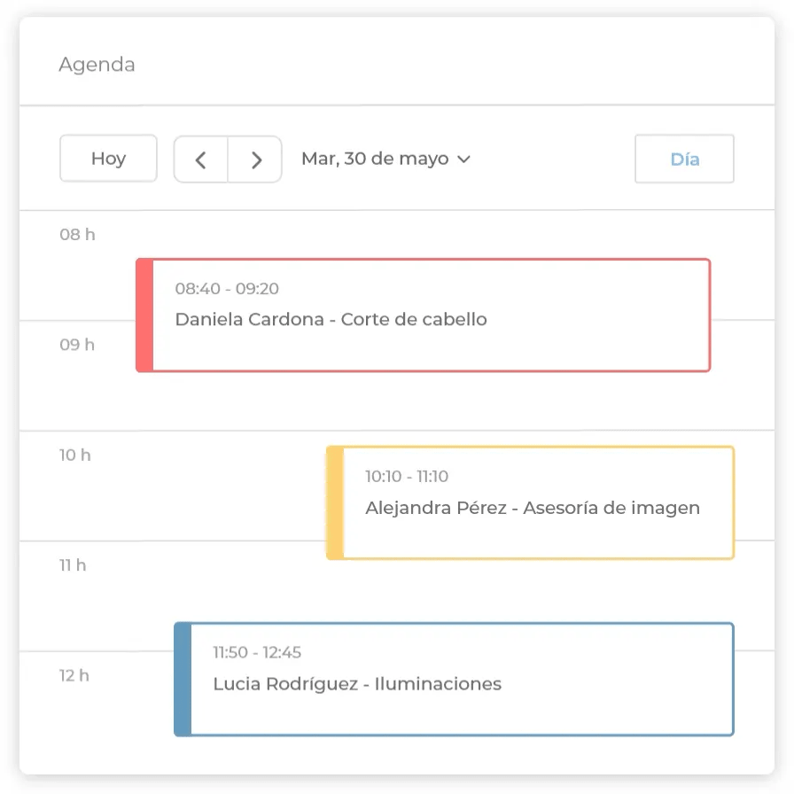Screen dimensions: 794x794
Task: Click the 10 h time label
Action: click(73, 455)
